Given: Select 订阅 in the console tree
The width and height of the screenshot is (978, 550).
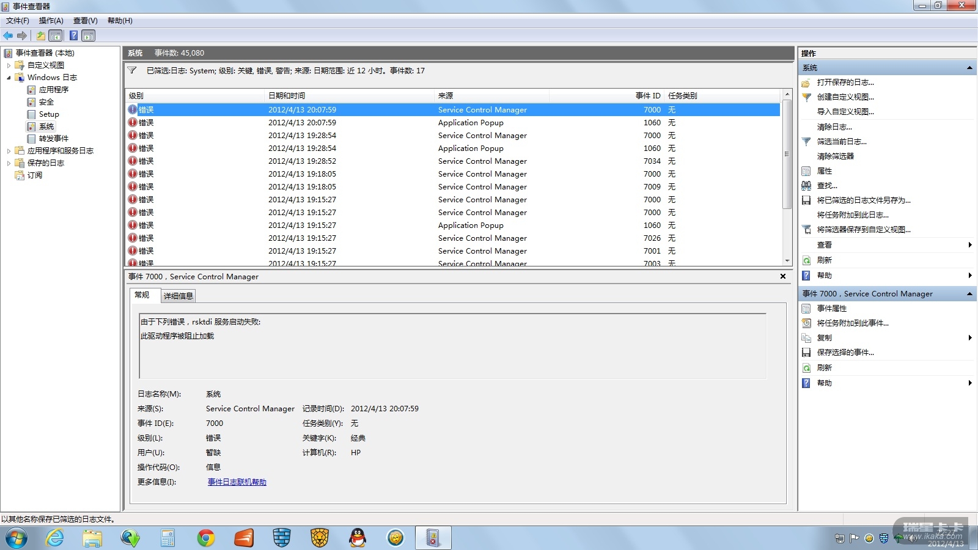Looking at the screenshot, I should coord(35,175).
